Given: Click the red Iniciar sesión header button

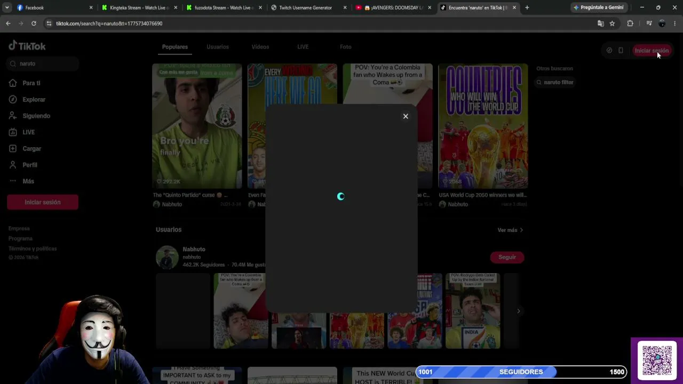Looking at the screenshot, I should coord(652,51).
